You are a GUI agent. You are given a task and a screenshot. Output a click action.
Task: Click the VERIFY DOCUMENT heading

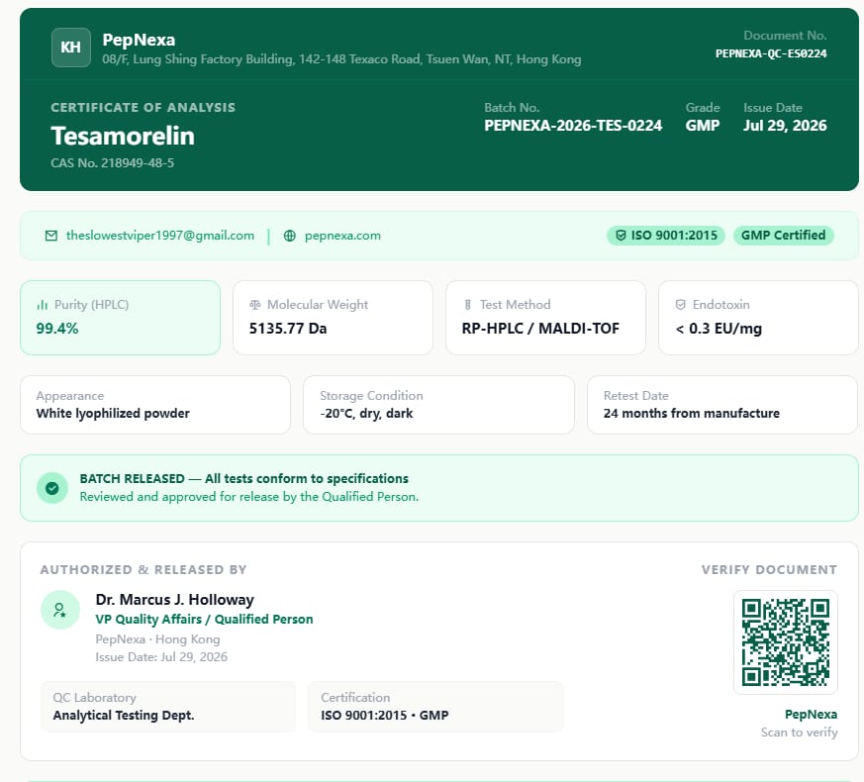click(769, 570)
